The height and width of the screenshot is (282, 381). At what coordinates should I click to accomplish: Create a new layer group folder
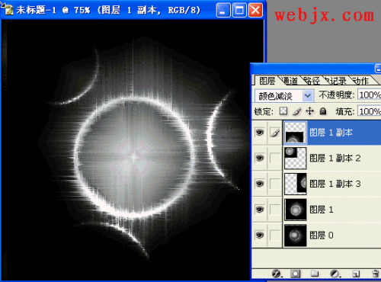point(315,274)
